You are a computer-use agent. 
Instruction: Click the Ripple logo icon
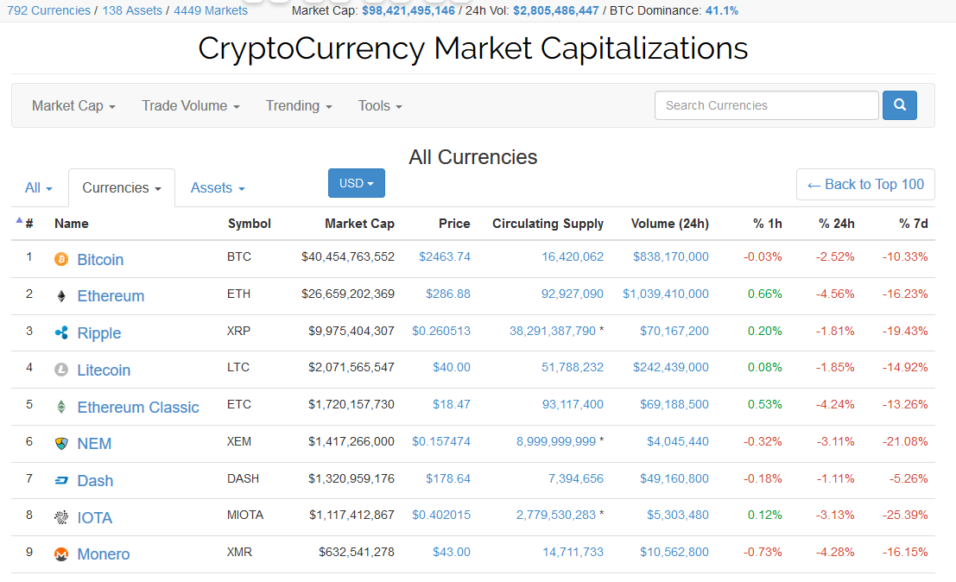click(x=61, y=332)
